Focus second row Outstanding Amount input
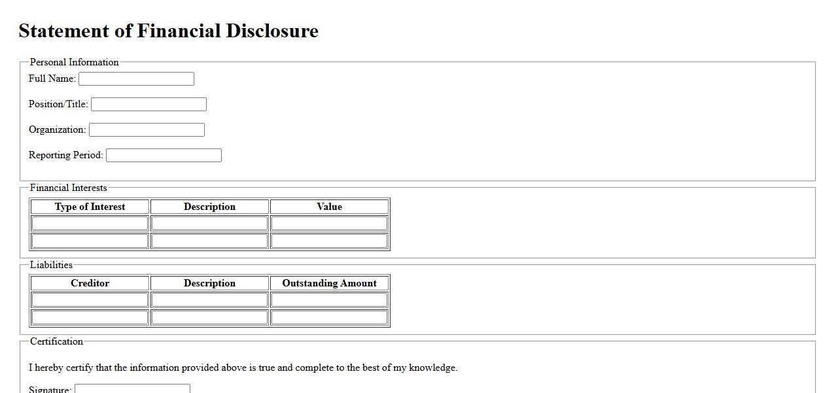 click(329, 317)
